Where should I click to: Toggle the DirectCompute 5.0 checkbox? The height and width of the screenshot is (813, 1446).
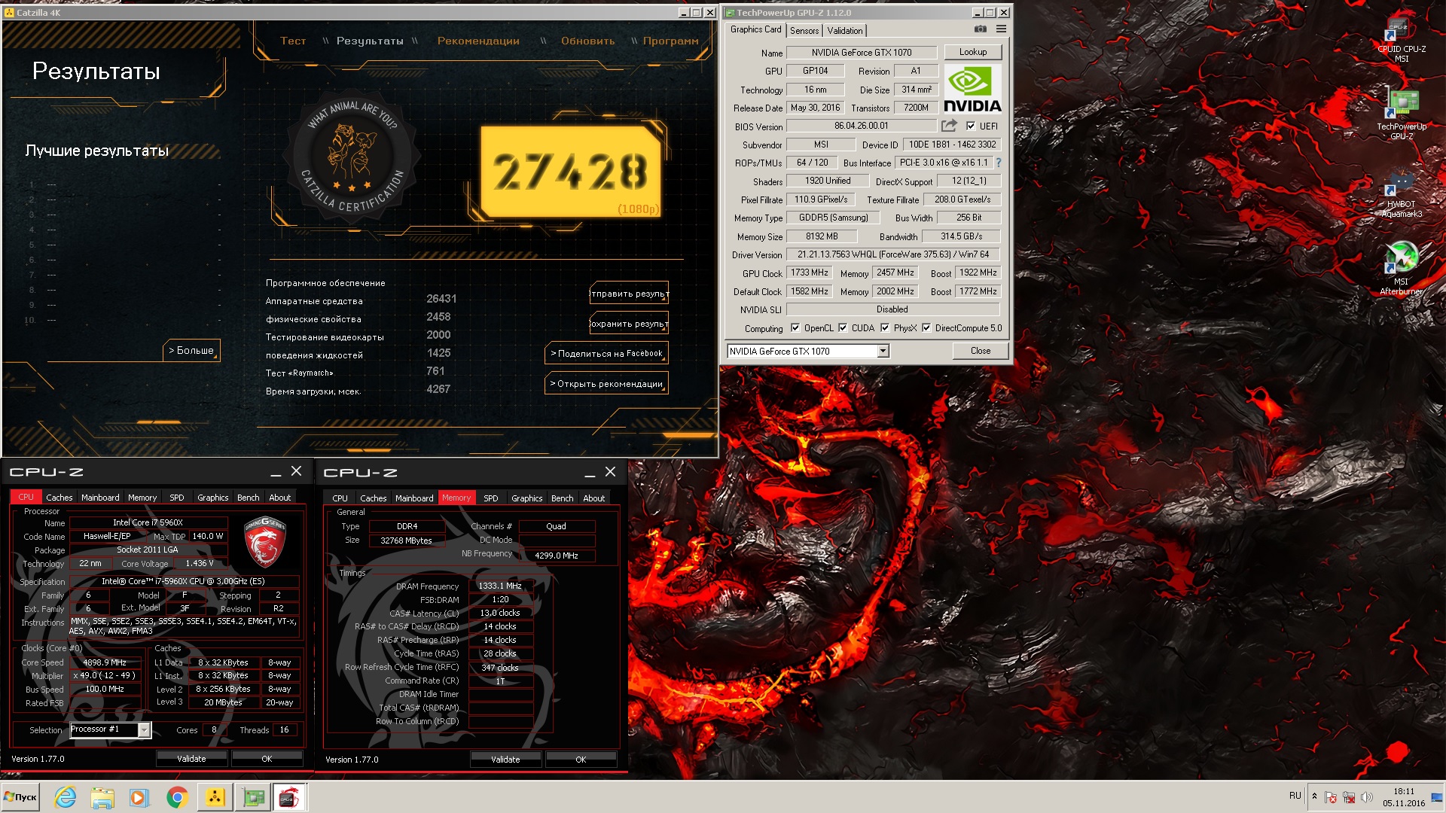pyautogui.click(x=926, y=327)
